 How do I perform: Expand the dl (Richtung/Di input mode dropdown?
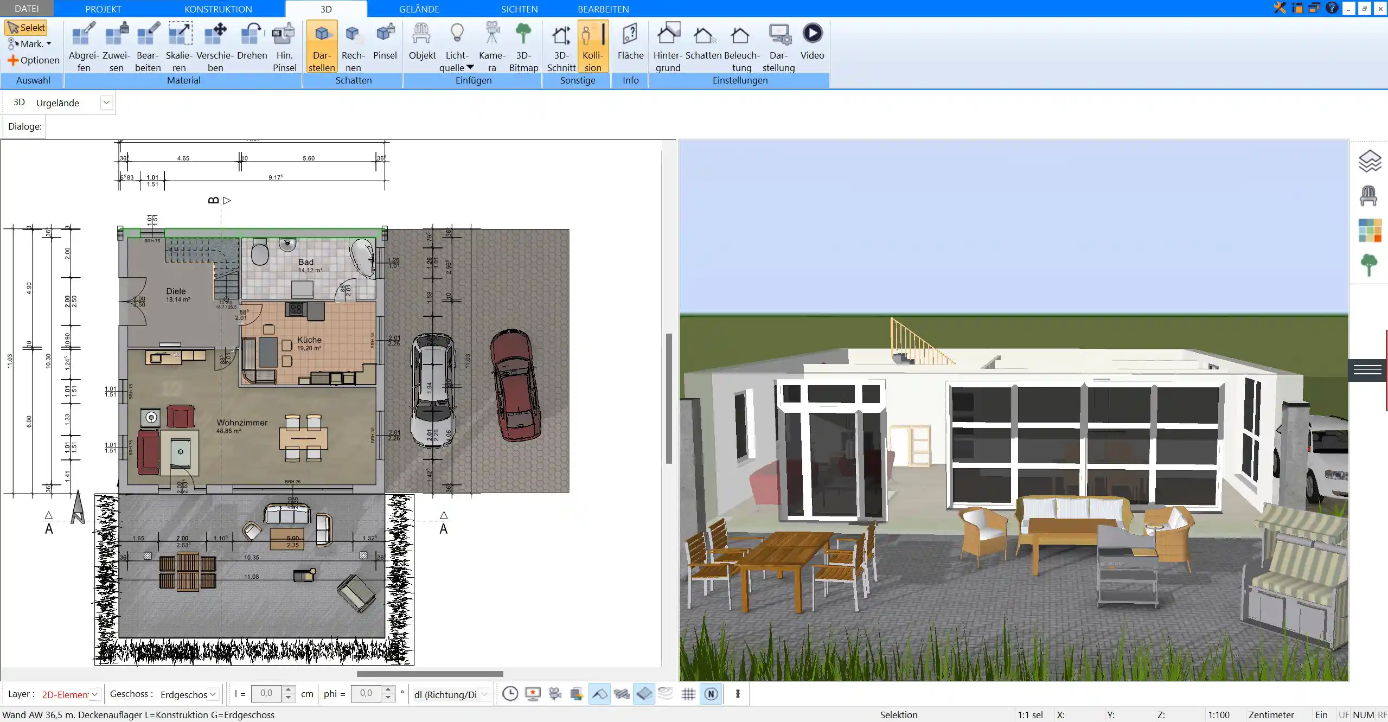click(x=485, y=694)
